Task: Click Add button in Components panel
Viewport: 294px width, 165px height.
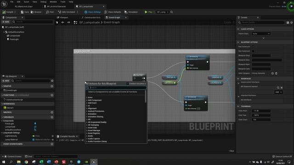Action: pyautogui.click(x=6, y=22)
